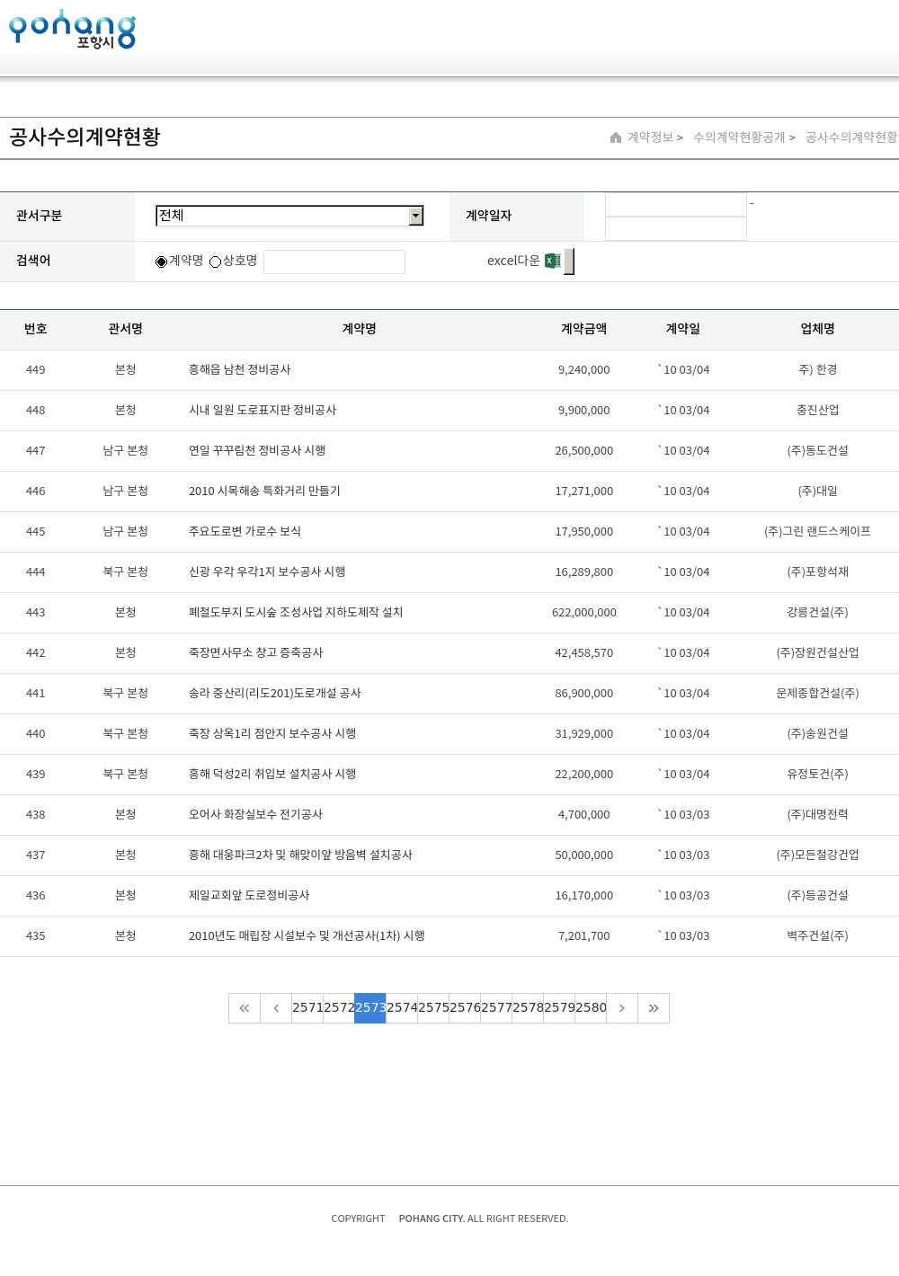Click the search keyword input field

pyautogui.click(x=334, y=261)
